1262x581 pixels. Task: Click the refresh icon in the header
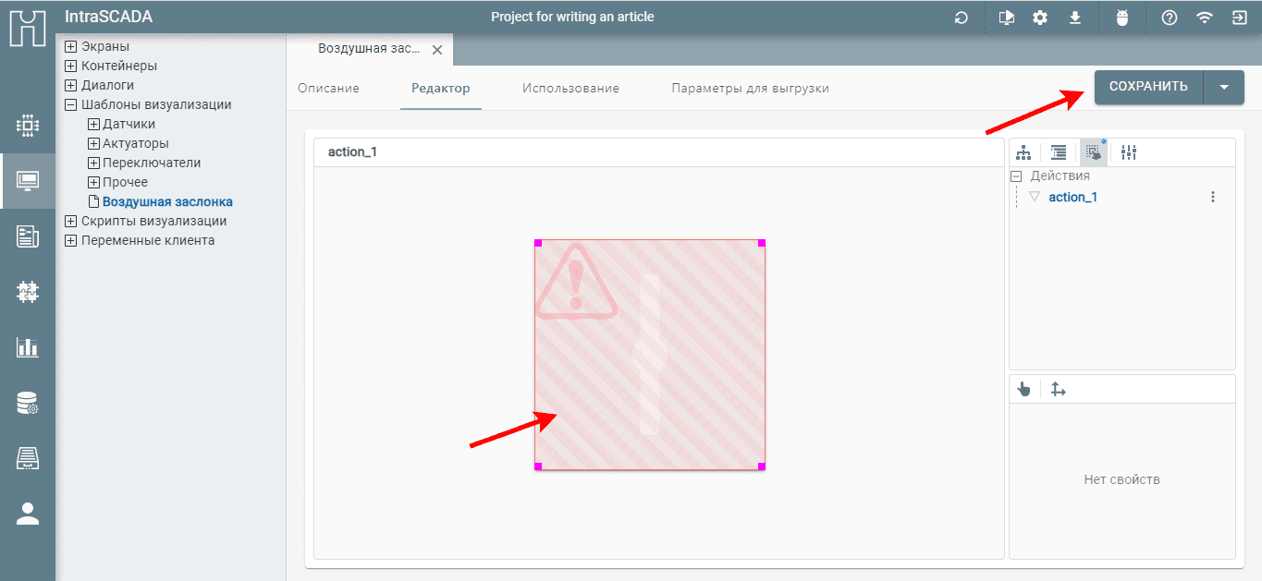tap(962, 18)
